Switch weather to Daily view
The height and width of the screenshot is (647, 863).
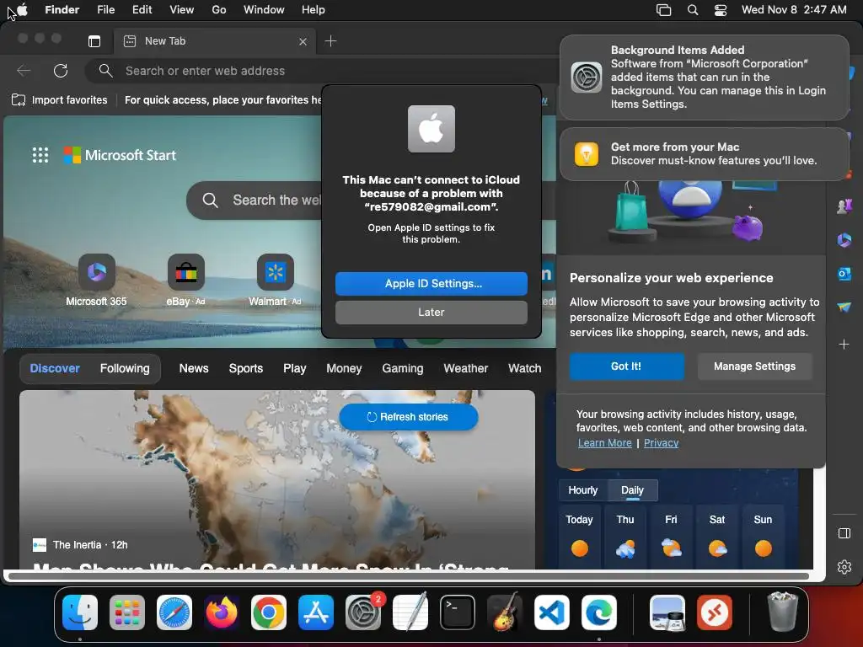632,490
